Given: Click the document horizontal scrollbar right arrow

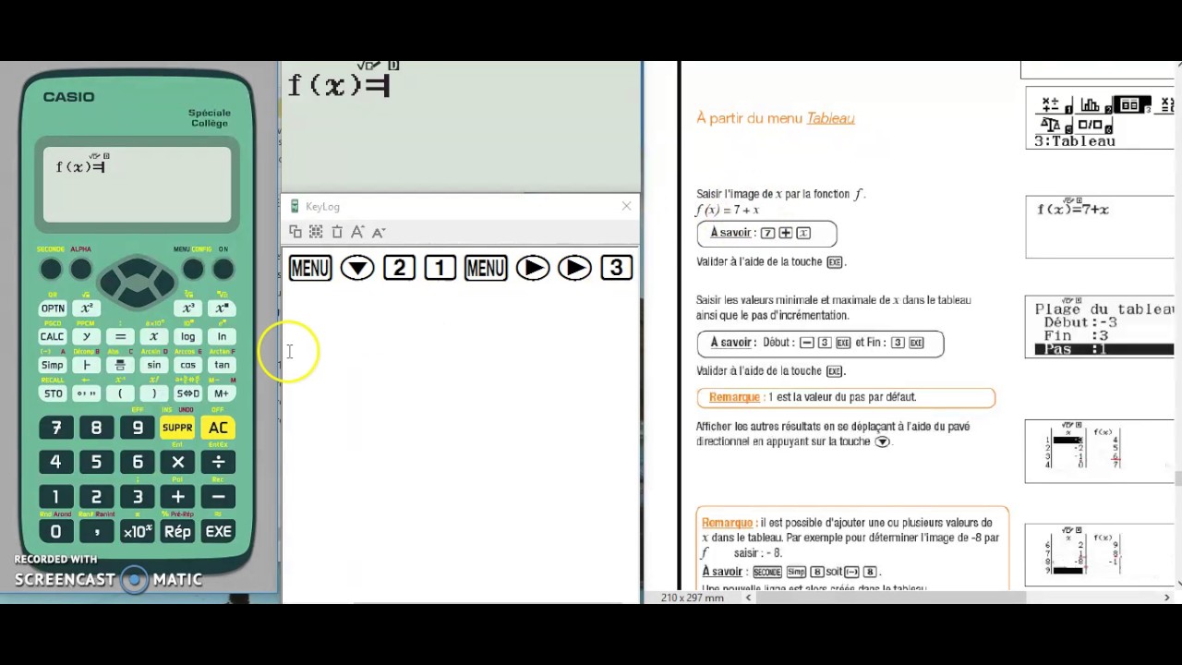Looking at the screenshot, I should coord(1166,598).
